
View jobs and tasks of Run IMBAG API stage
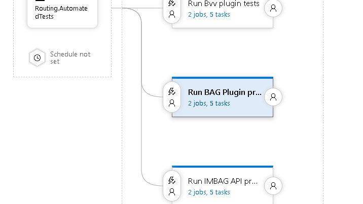point(209,192)
